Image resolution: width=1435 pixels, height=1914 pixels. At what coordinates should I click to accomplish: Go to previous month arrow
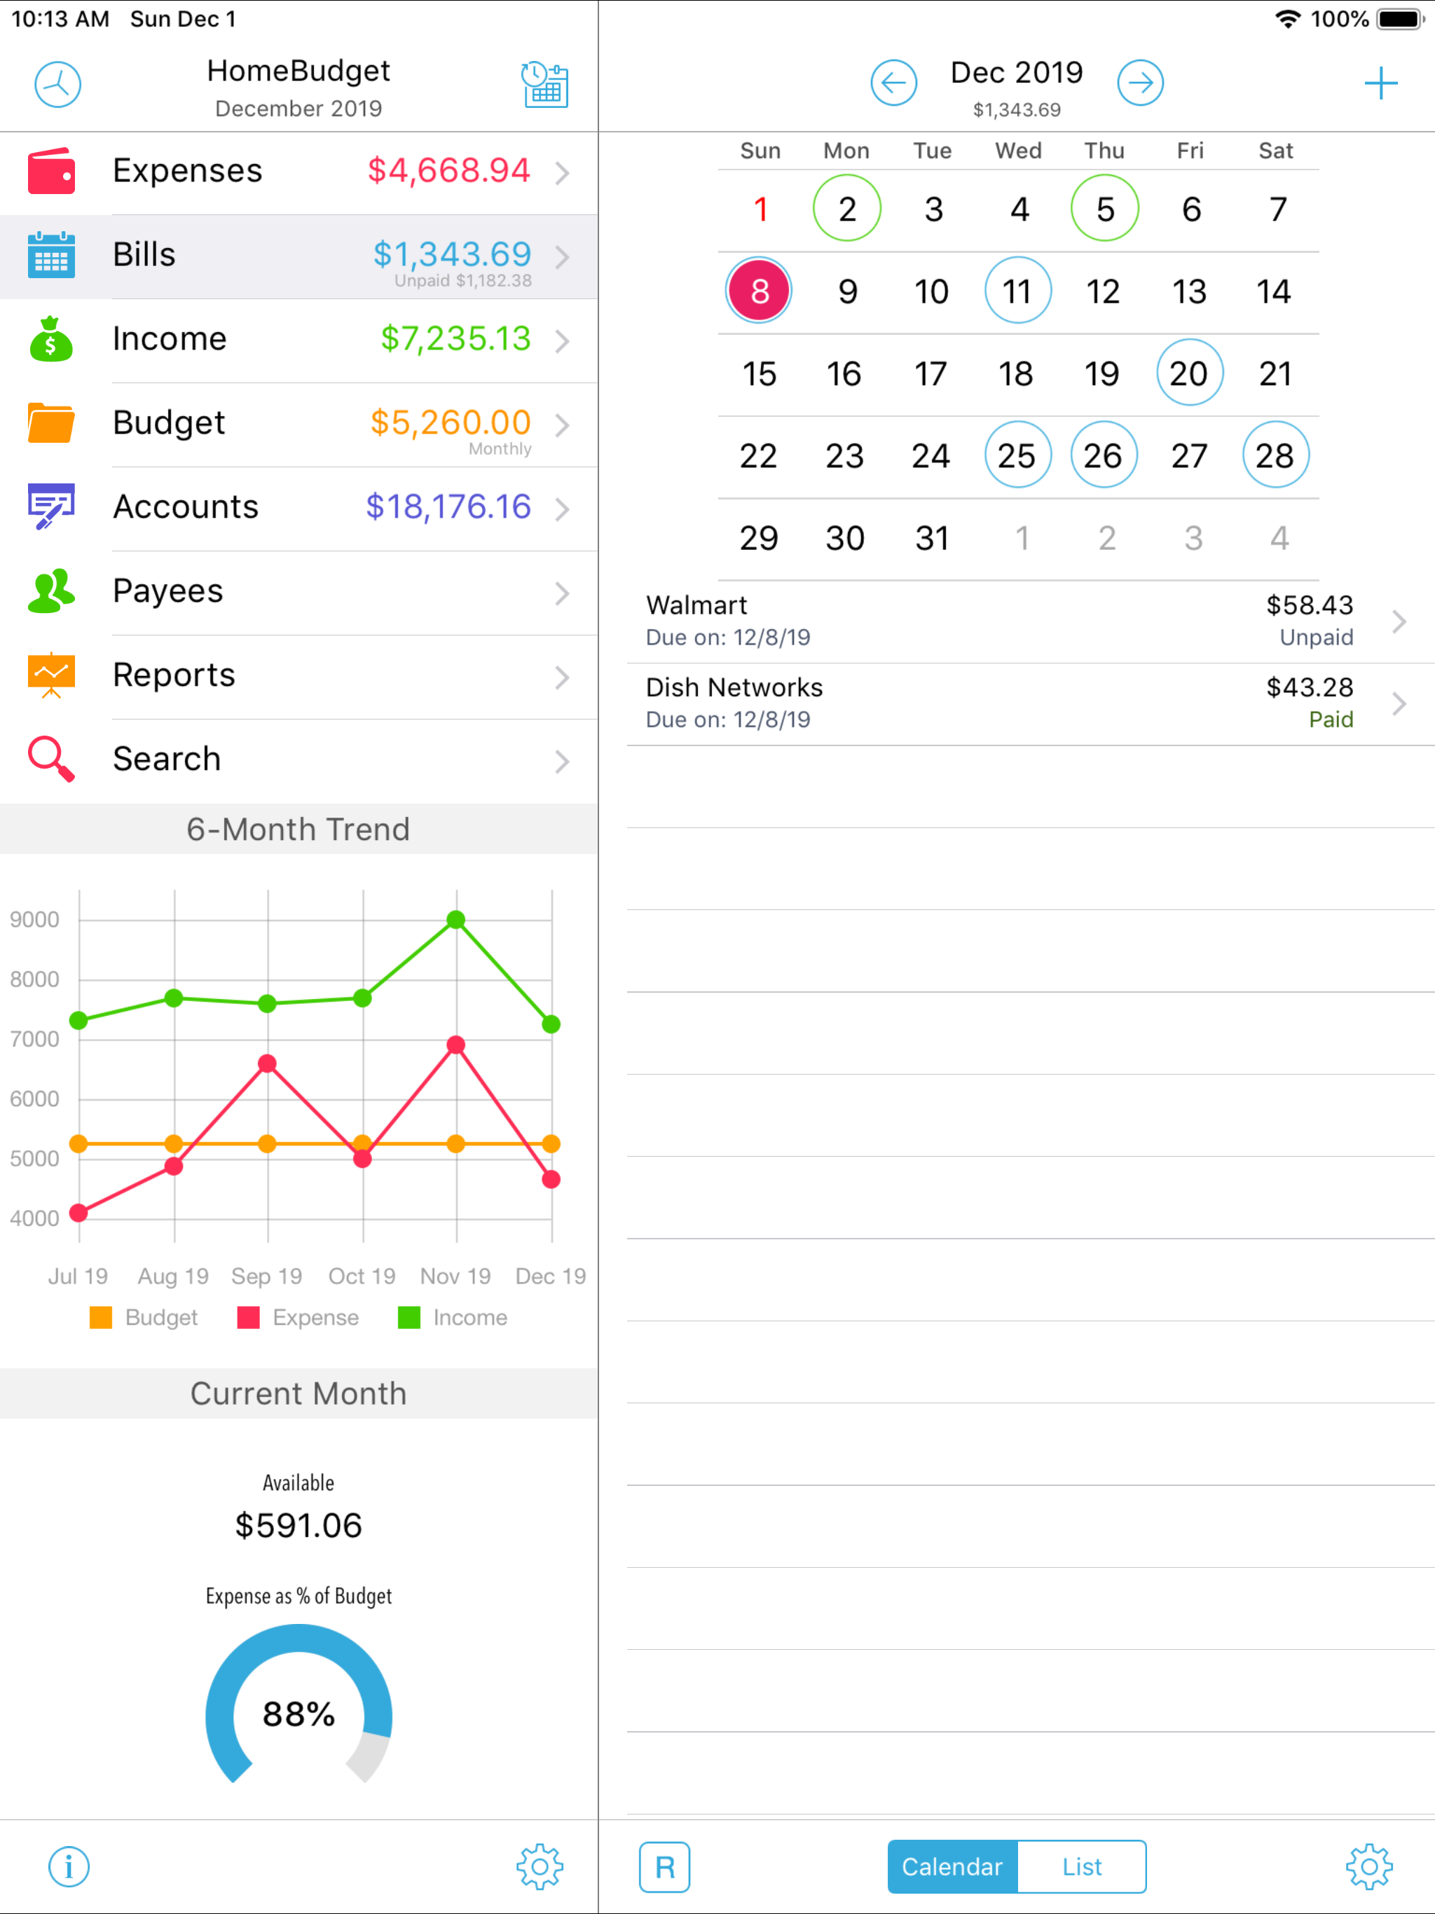click(893, 84)
